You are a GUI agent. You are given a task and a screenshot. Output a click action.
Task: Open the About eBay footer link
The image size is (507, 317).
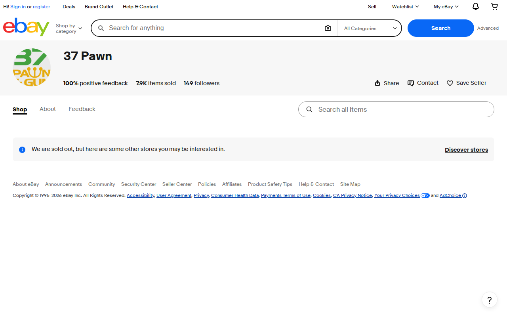tap(26, 184)
